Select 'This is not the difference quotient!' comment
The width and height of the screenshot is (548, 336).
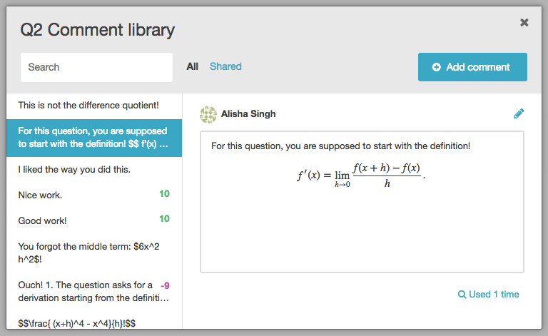(x=94, y=106)
